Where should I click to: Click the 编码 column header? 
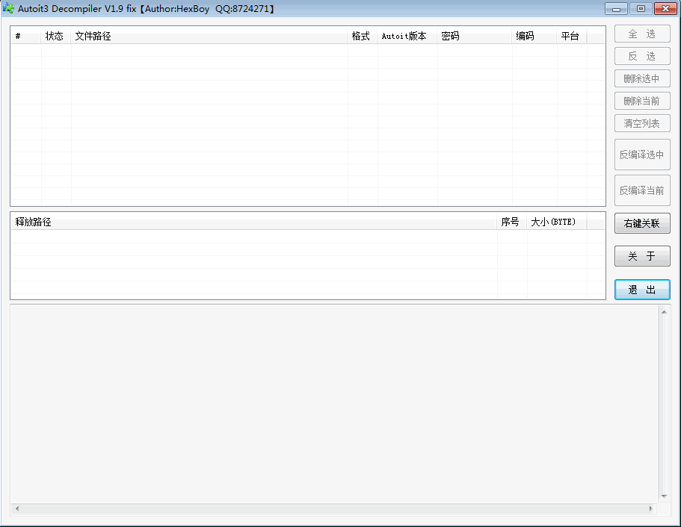coord(534,36)
